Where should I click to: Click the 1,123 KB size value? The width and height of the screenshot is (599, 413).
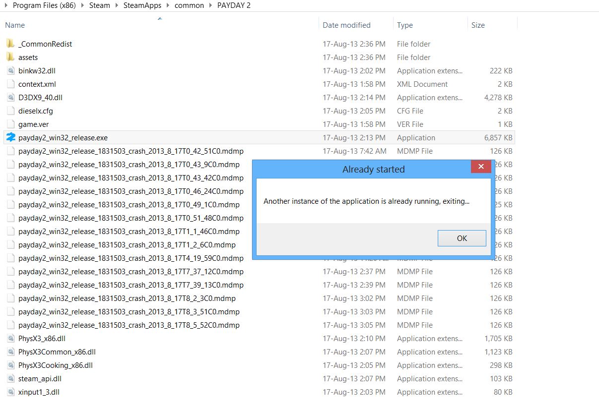(498, 352)
